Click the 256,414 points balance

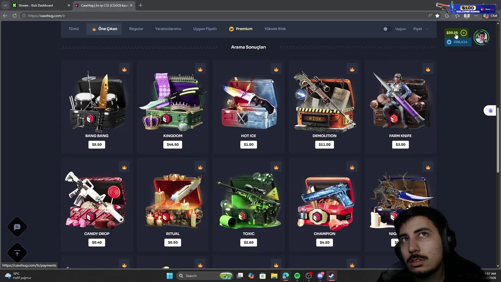(457, 42)
